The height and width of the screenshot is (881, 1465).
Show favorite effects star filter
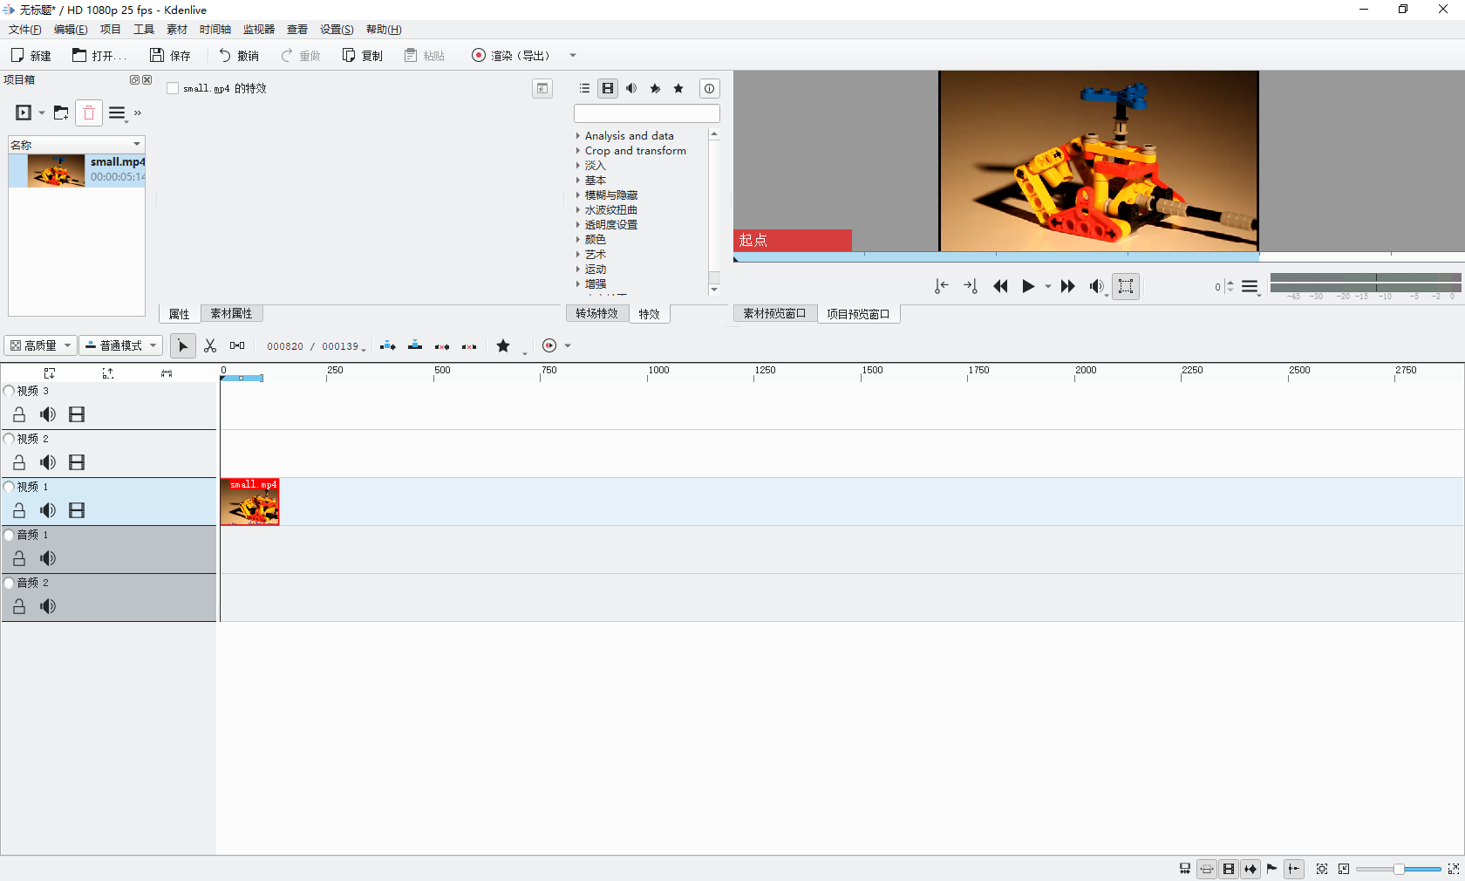tap(678, 88)
